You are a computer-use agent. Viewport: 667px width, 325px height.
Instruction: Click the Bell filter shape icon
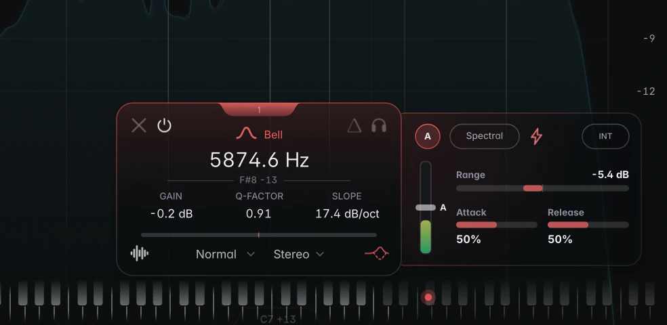(246, 134)
